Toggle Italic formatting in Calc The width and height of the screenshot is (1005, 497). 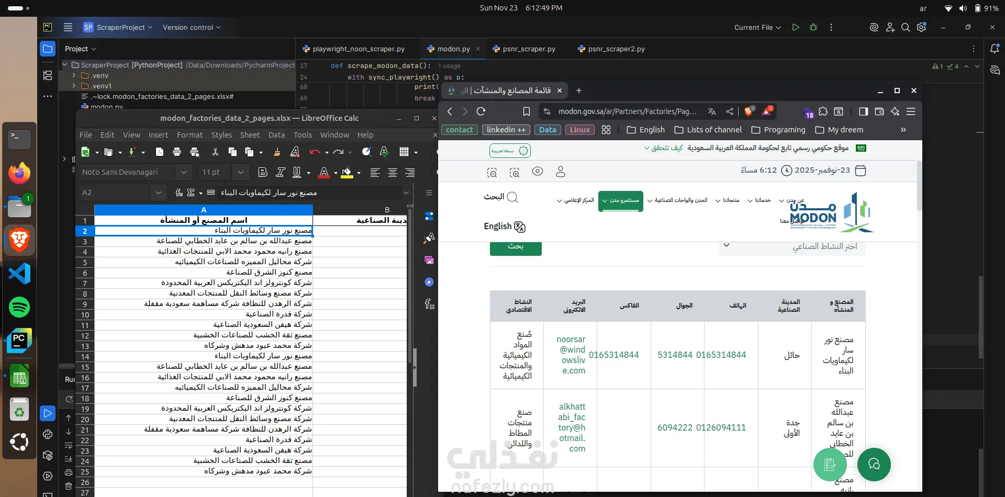(x=281, y=172)
